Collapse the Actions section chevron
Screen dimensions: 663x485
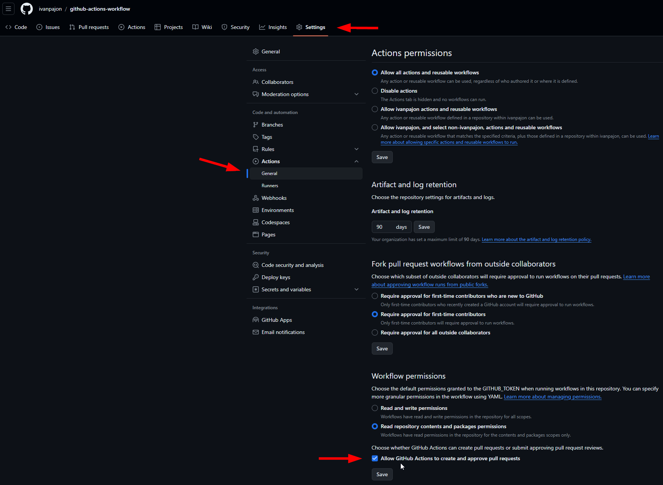[x=357, y=161]
